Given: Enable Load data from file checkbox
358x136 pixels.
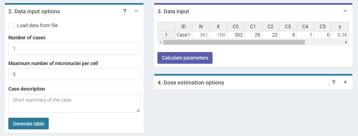Looking at the screenshot, I should 11,25.
